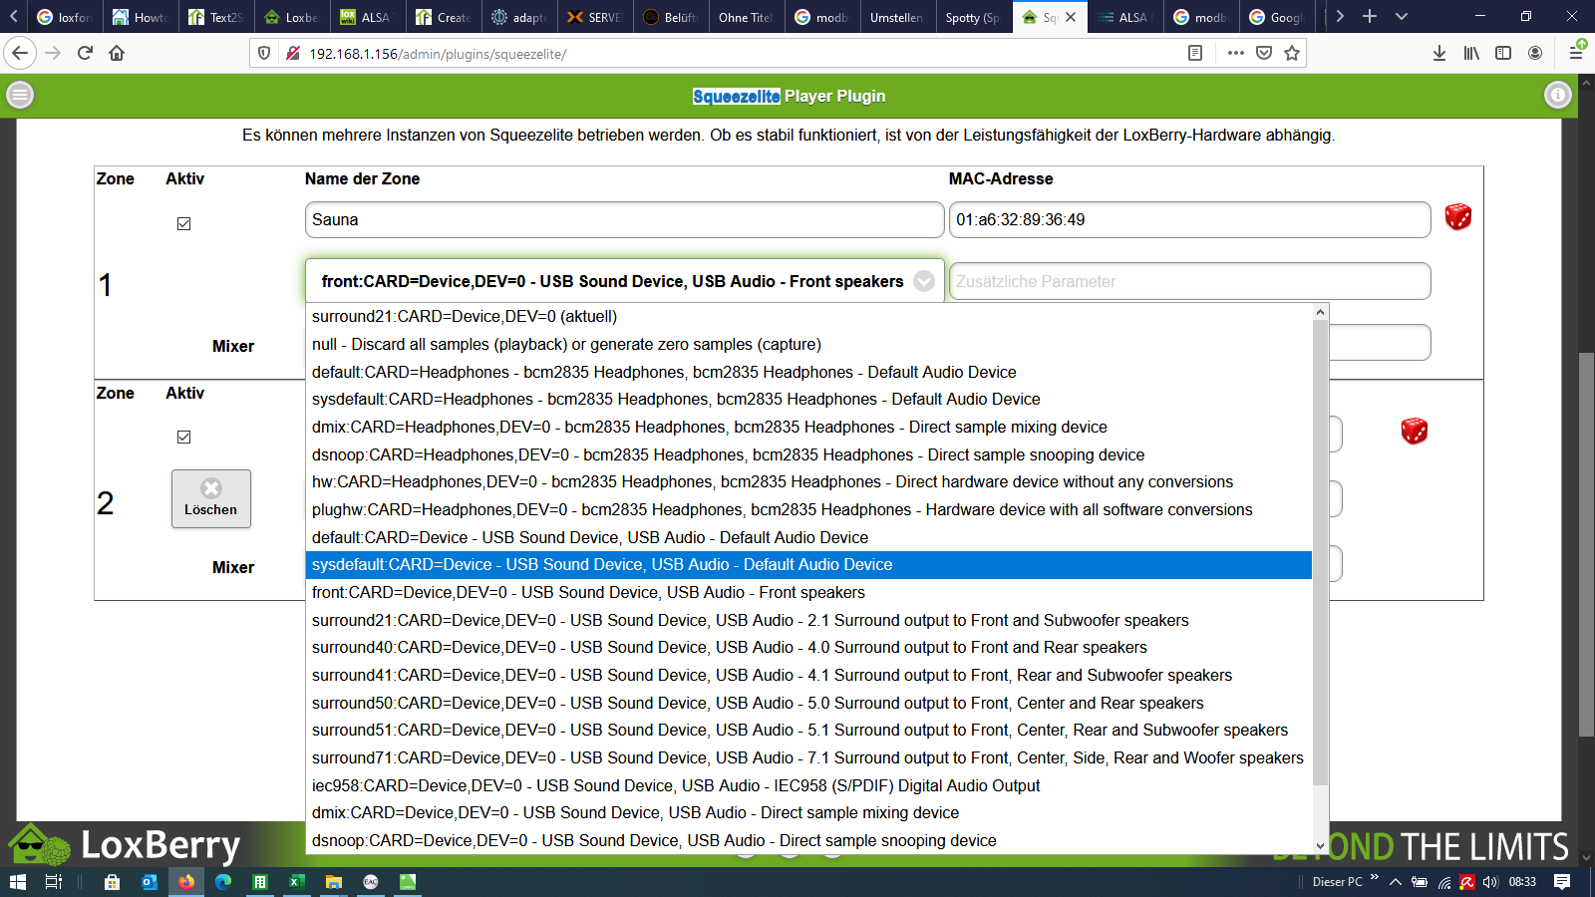The width and height of the screenshot is (1595, 897).
Task: Select front:CARD=Device Front speakers option
Action: pos(809,592)
